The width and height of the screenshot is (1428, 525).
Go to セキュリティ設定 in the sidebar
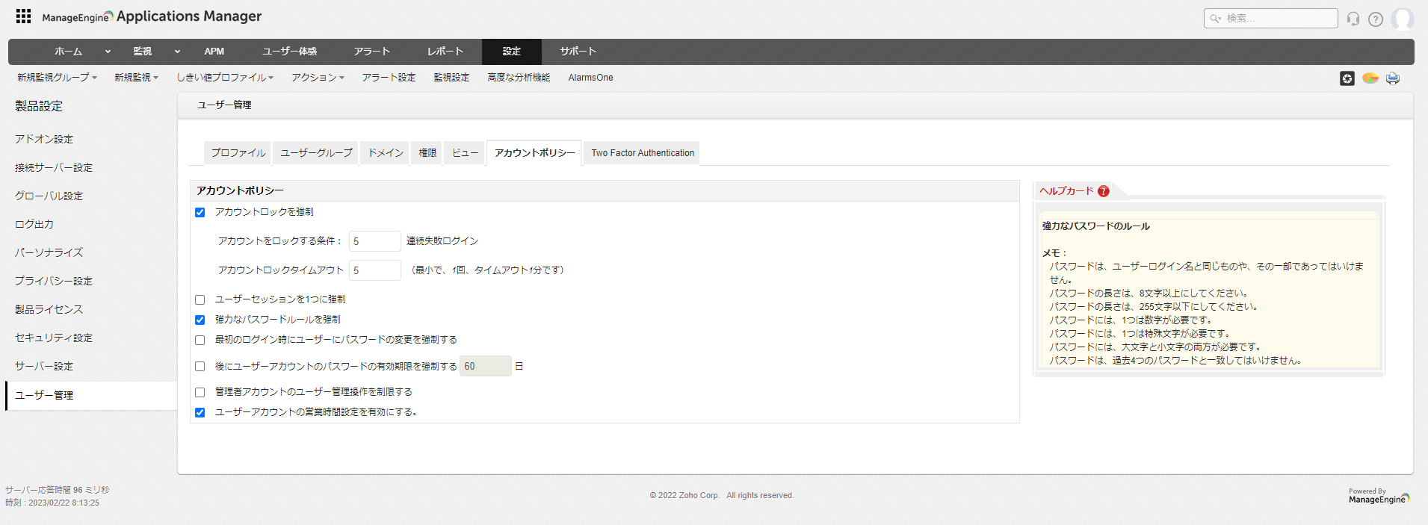point(54,338)
